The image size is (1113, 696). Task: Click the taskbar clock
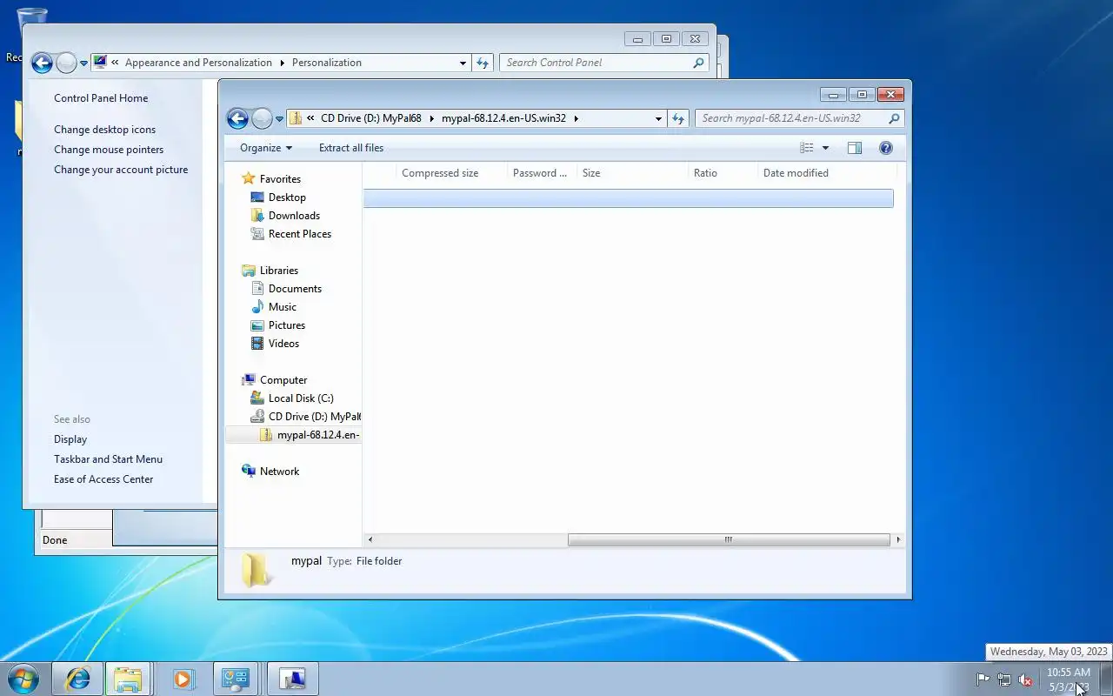pyautogui.click(x=1069, y=679)
